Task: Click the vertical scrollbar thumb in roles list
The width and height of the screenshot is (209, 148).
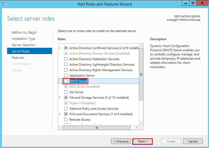Action: [141, 75]
